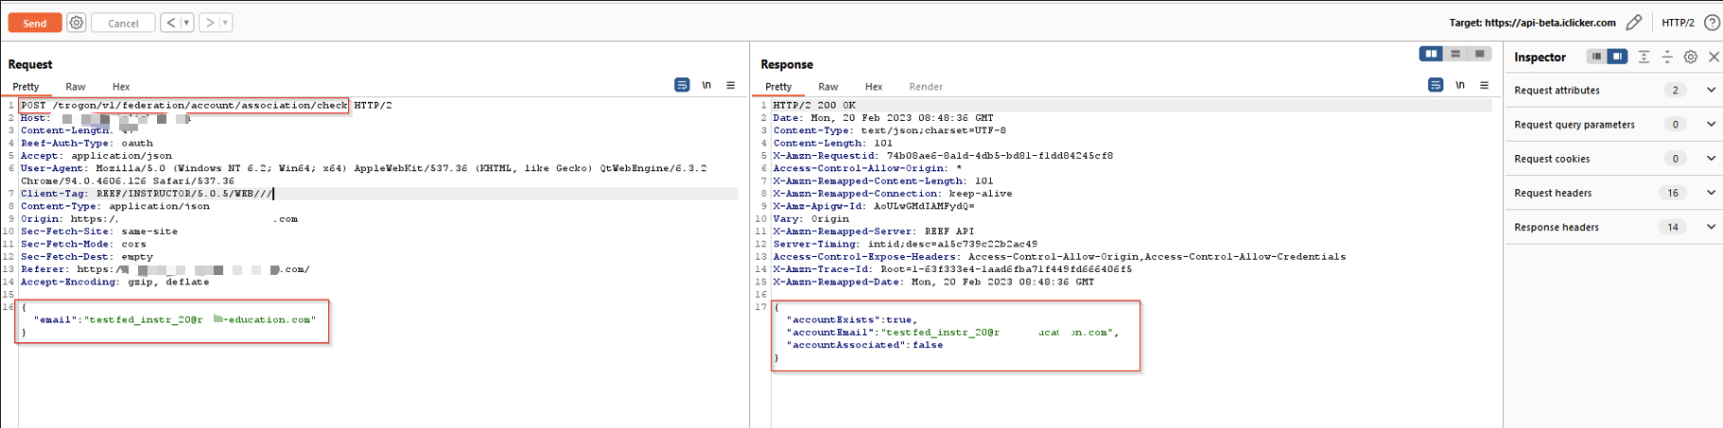Open the send options gear icon
The image size is (1723, 428).
(77, 23)
